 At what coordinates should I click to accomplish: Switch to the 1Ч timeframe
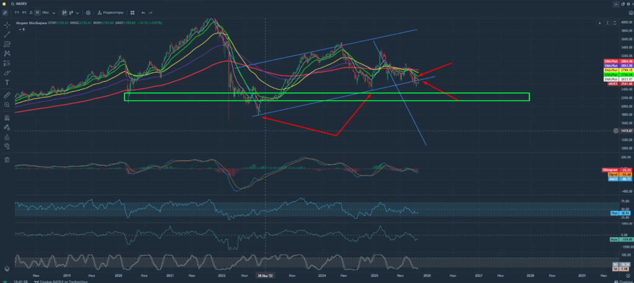click(15, 12)
